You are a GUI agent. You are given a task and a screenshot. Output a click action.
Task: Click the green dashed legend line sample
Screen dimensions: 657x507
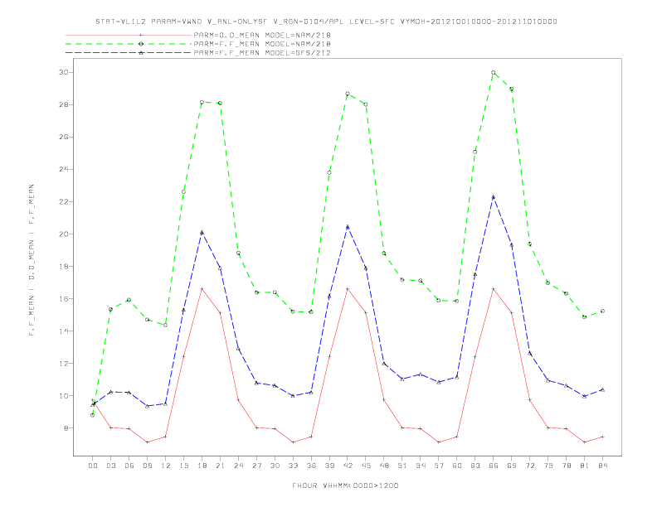129,44
